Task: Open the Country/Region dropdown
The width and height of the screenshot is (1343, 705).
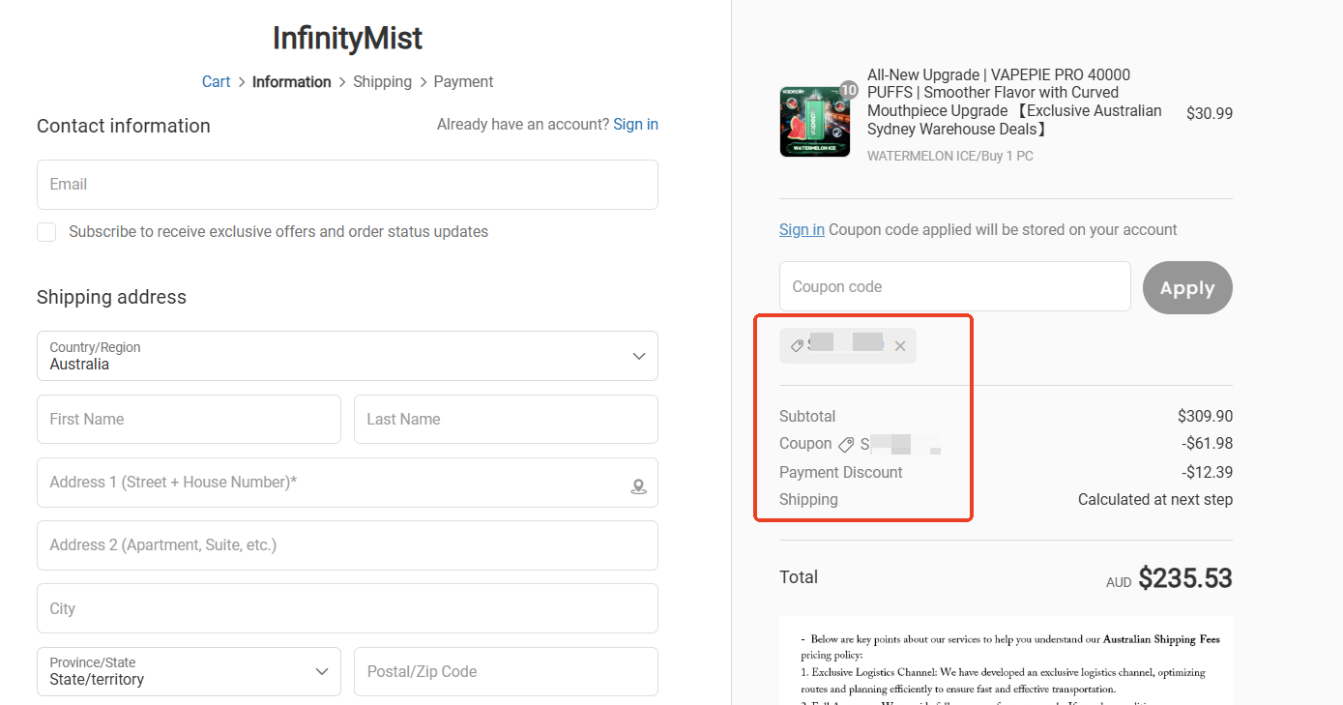Action: point(347,356)
